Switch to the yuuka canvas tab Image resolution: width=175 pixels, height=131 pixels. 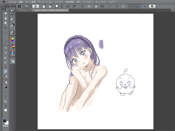[50, 10]
